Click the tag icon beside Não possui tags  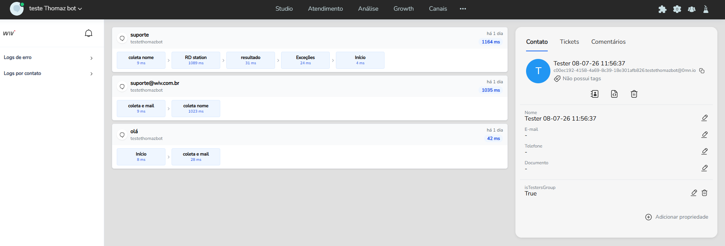pos(557,79)
